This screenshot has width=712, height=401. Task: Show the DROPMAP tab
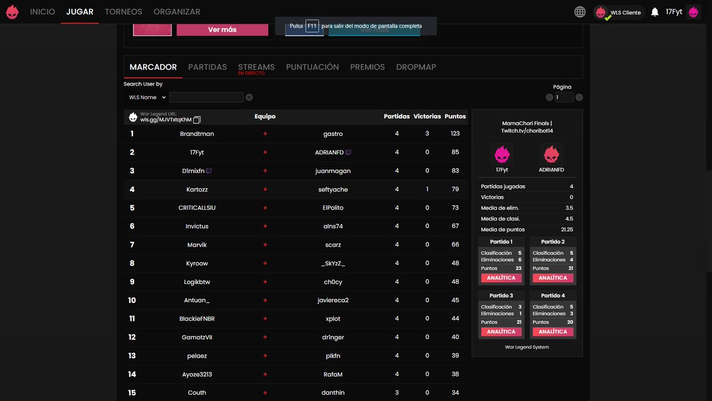point(416,67)
